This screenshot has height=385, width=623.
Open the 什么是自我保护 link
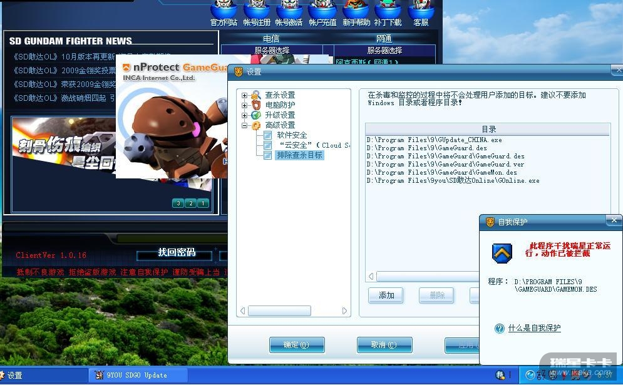coord(534,328)
